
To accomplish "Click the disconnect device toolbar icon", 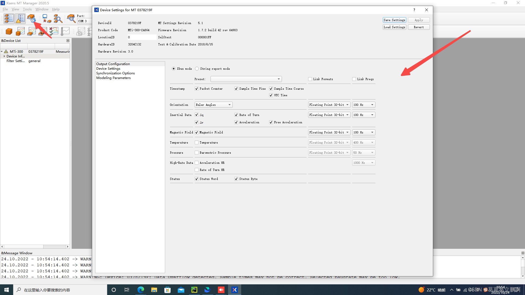I will [47, 19].
